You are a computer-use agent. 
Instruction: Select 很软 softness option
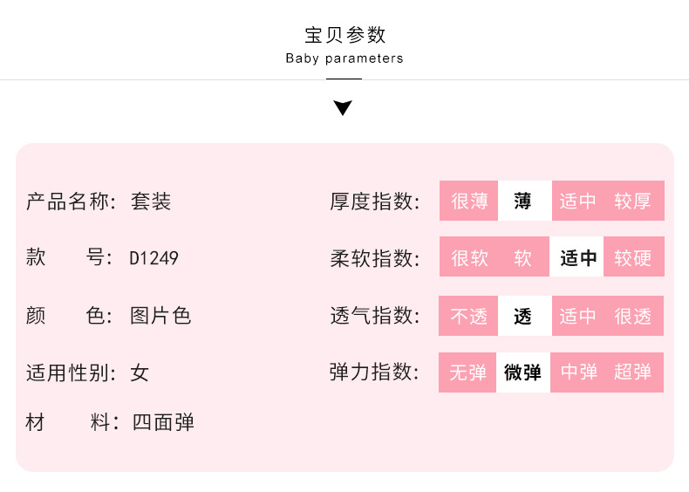tap(468, 257)
